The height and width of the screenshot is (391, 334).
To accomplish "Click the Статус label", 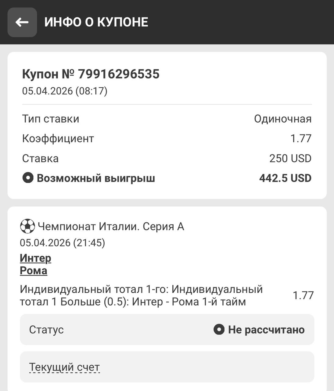I will [46, 330].
